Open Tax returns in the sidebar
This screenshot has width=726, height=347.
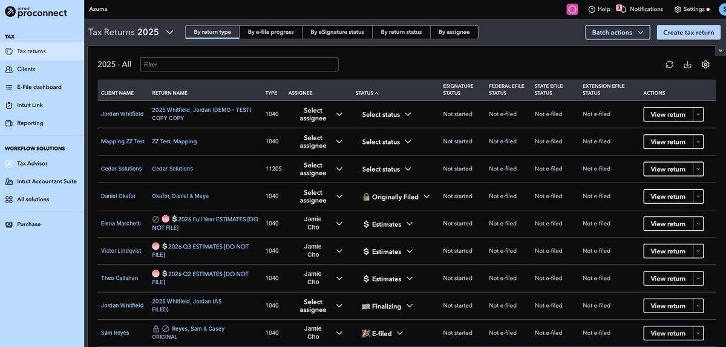[42, 51]
